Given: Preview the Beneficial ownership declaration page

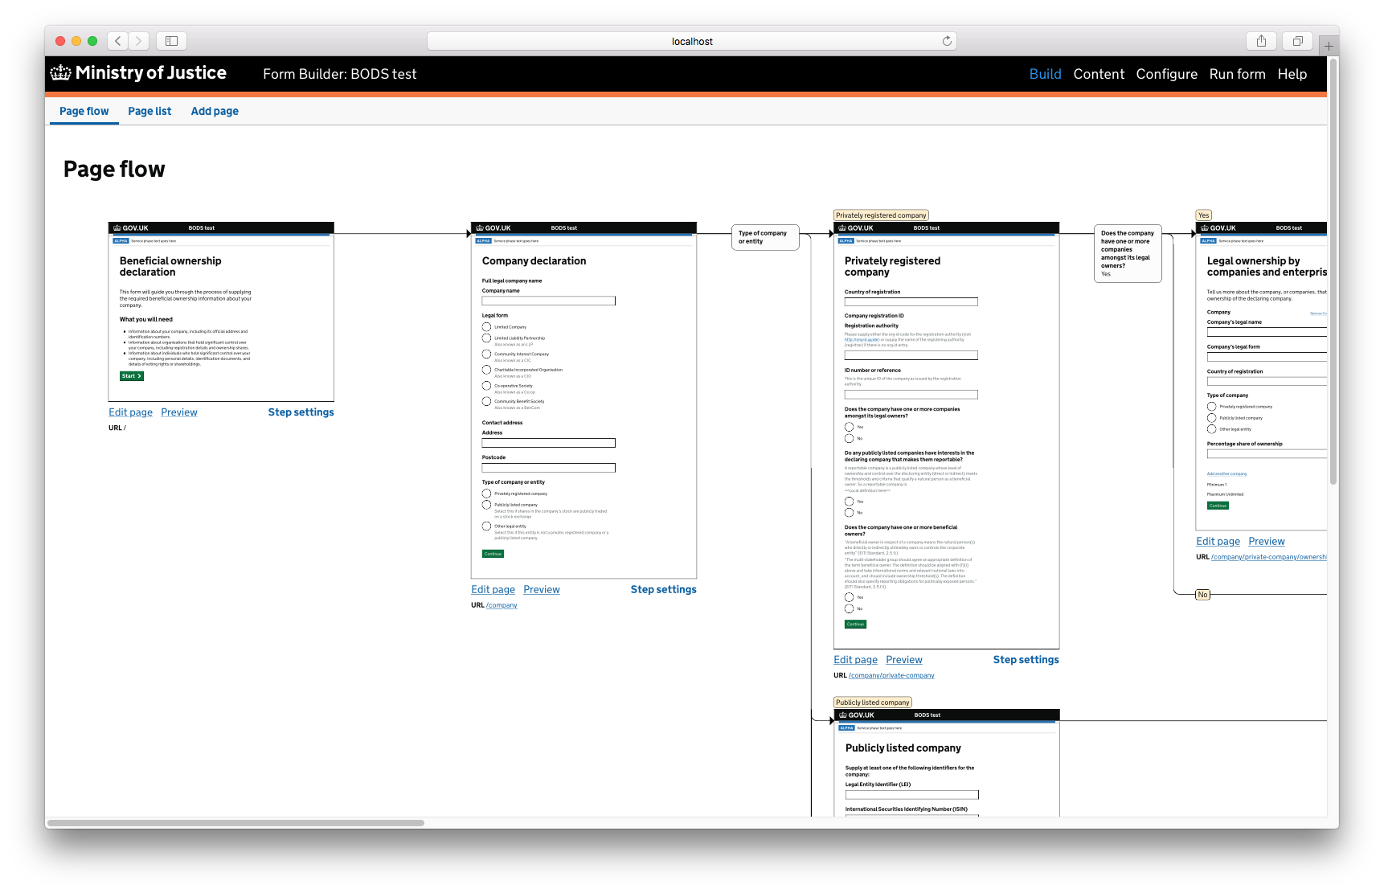Looking at the screenshot, I should [178, 412].
